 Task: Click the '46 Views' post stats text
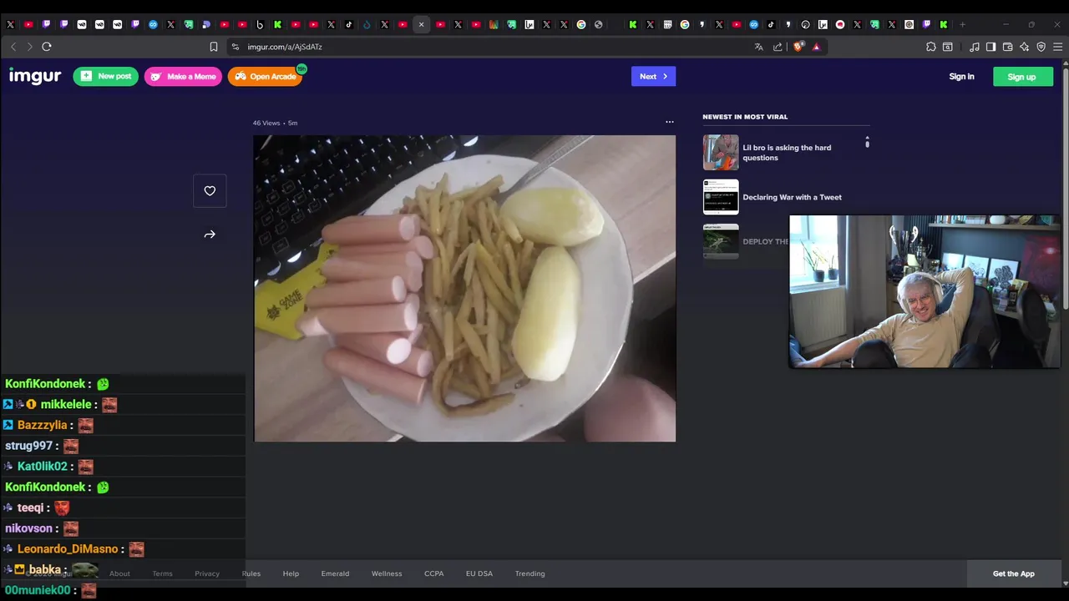point(266,123)
